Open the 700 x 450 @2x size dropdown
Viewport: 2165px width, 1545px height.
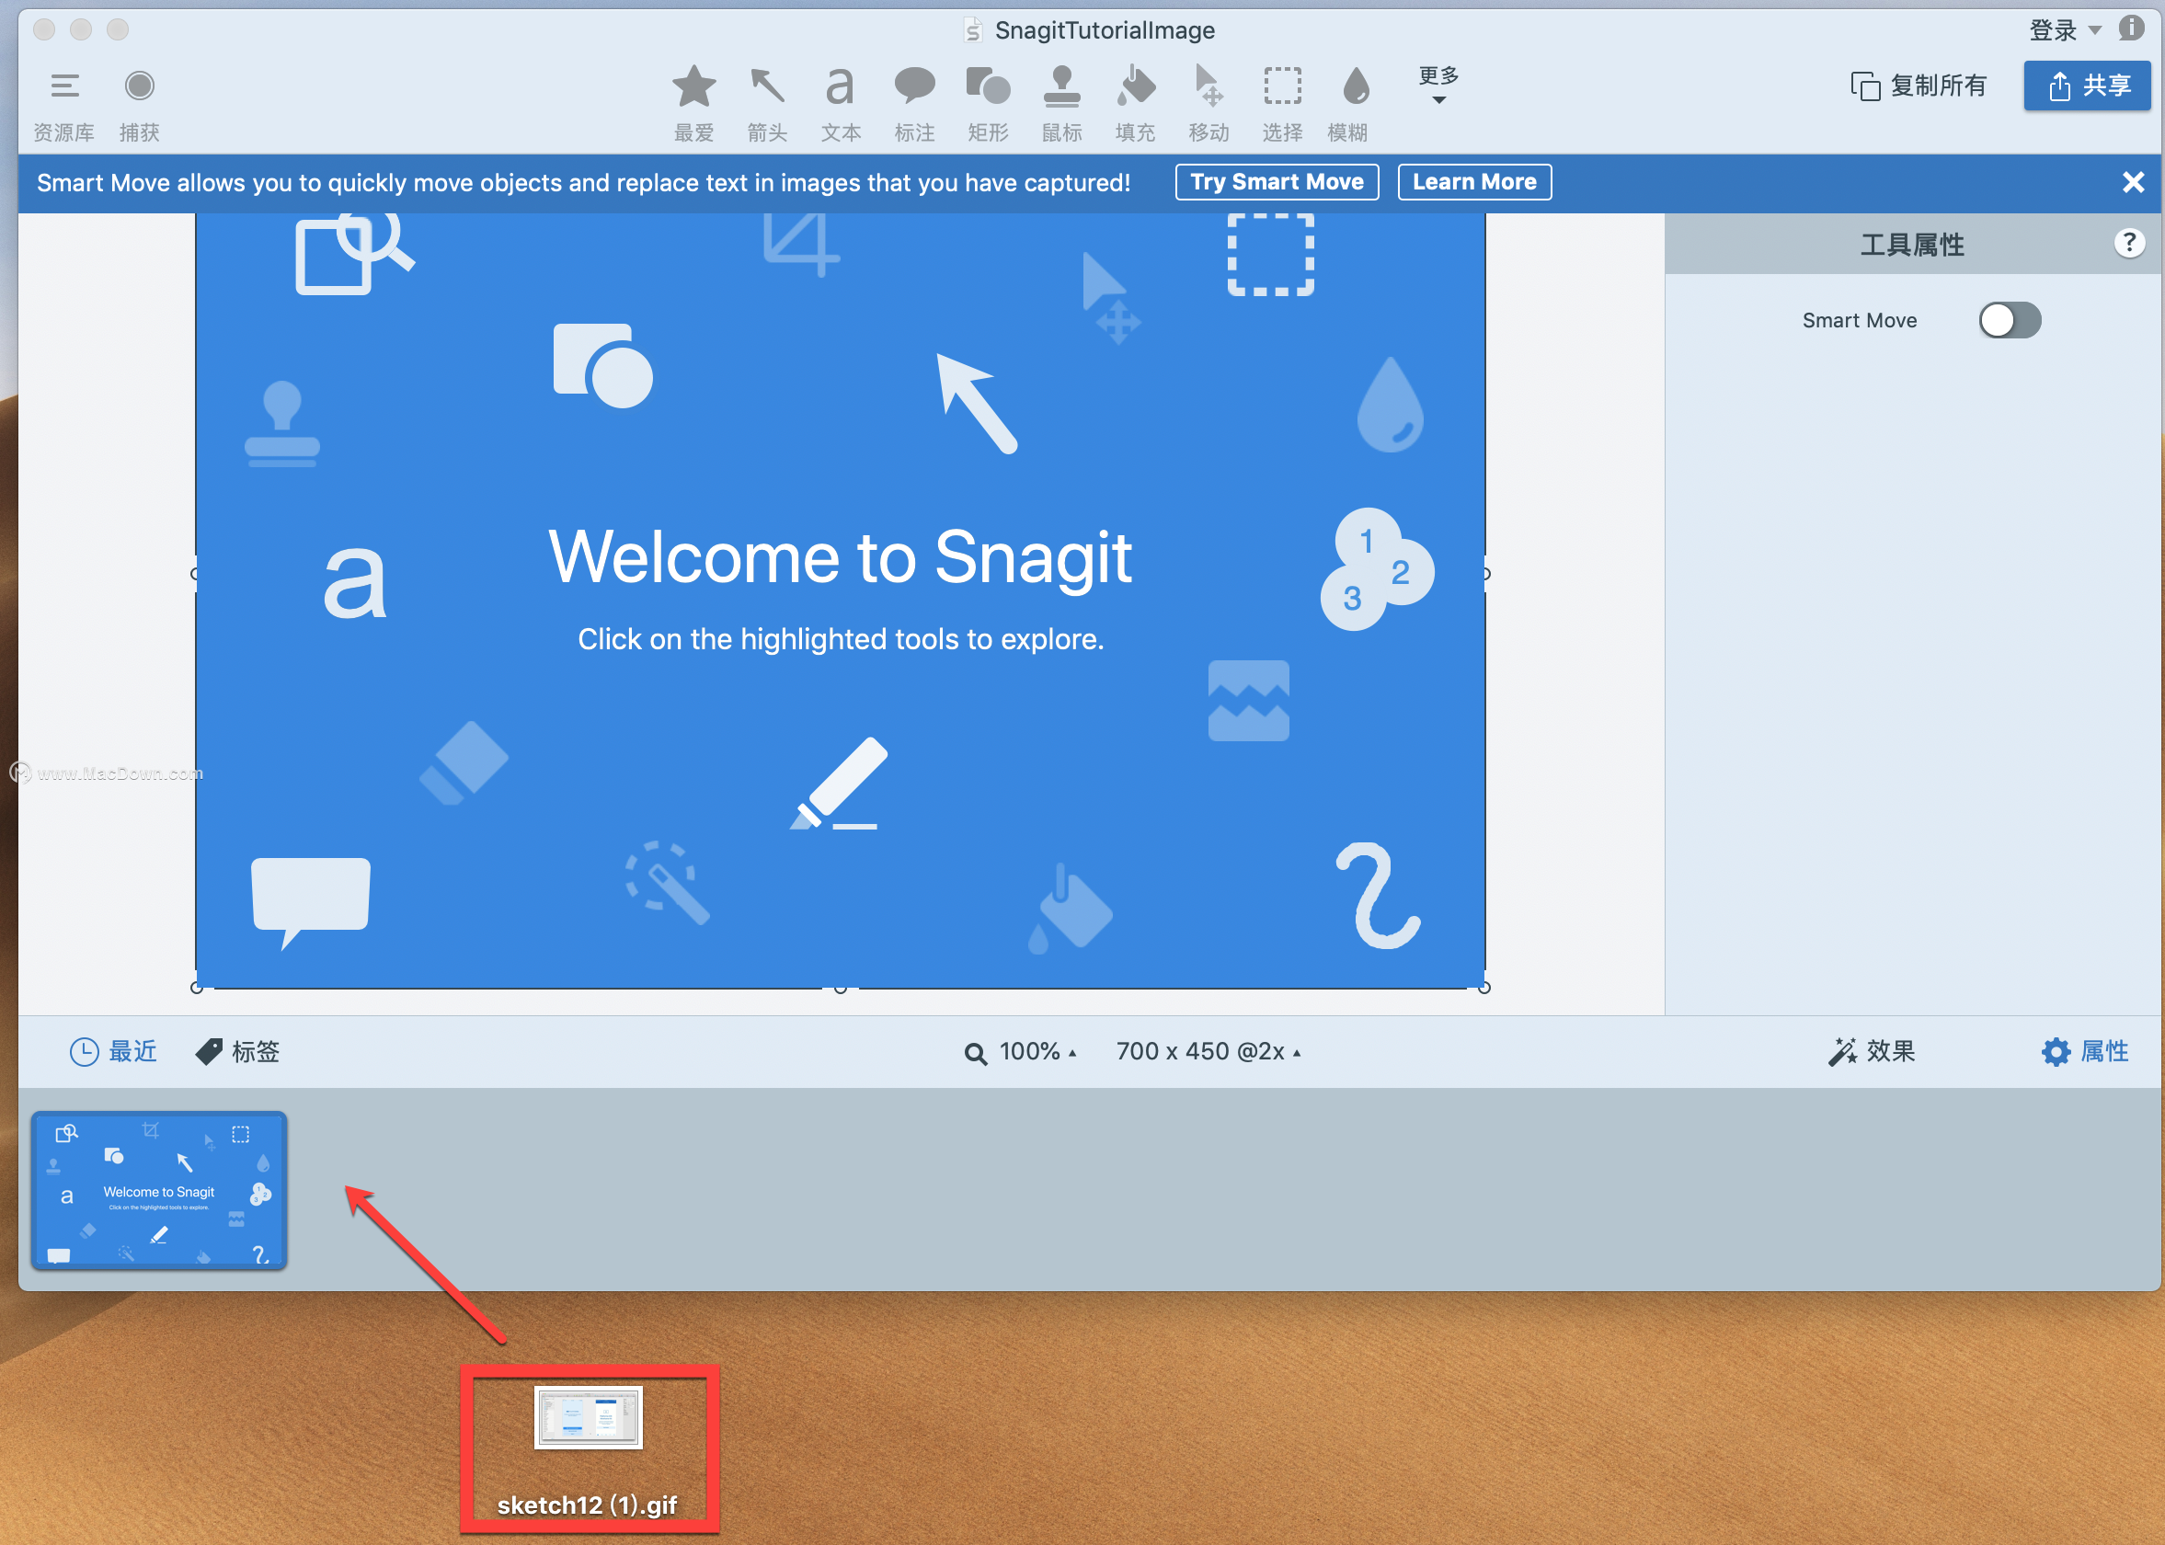[1209, 1051]
